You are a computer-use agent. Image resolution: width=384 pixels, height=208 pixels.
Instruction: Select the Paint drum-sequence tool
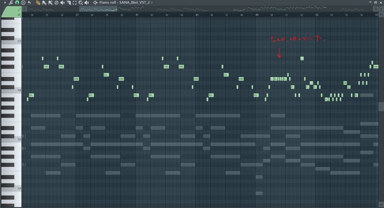(50, 3)
